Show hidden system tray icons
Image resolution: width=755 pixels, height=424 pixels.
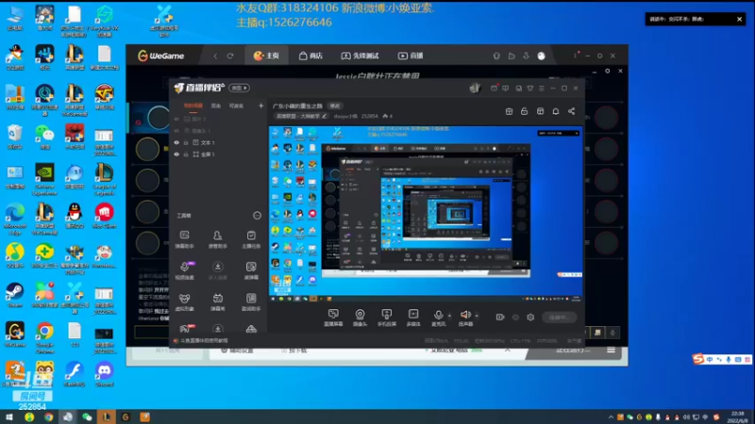(611, 416)
